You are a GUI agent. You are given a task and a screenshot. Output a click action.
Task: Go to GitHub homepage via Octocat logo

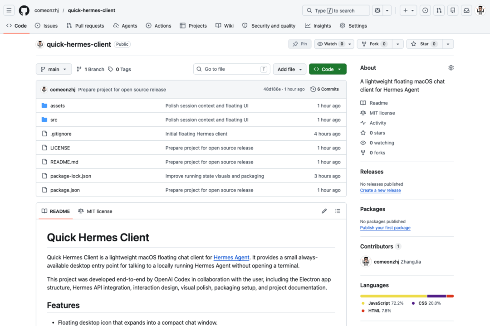(24, 10)
